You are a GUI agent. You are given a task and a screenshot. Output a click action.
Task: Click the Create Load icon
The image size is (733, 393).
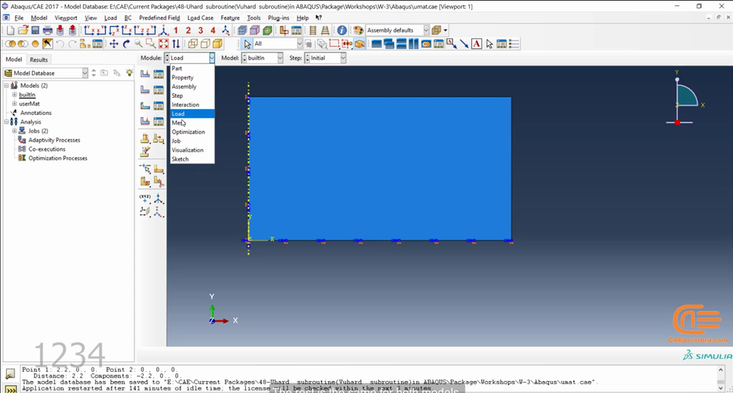[145, 74]
